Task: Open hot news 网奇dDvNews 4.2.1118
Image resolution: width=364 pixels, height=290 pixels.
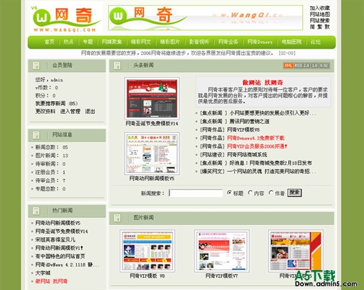Action: [x=68, y=265]
